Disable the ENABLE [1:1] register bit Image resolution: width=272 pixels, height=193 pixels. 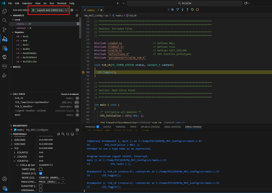(x=41, y=173)
